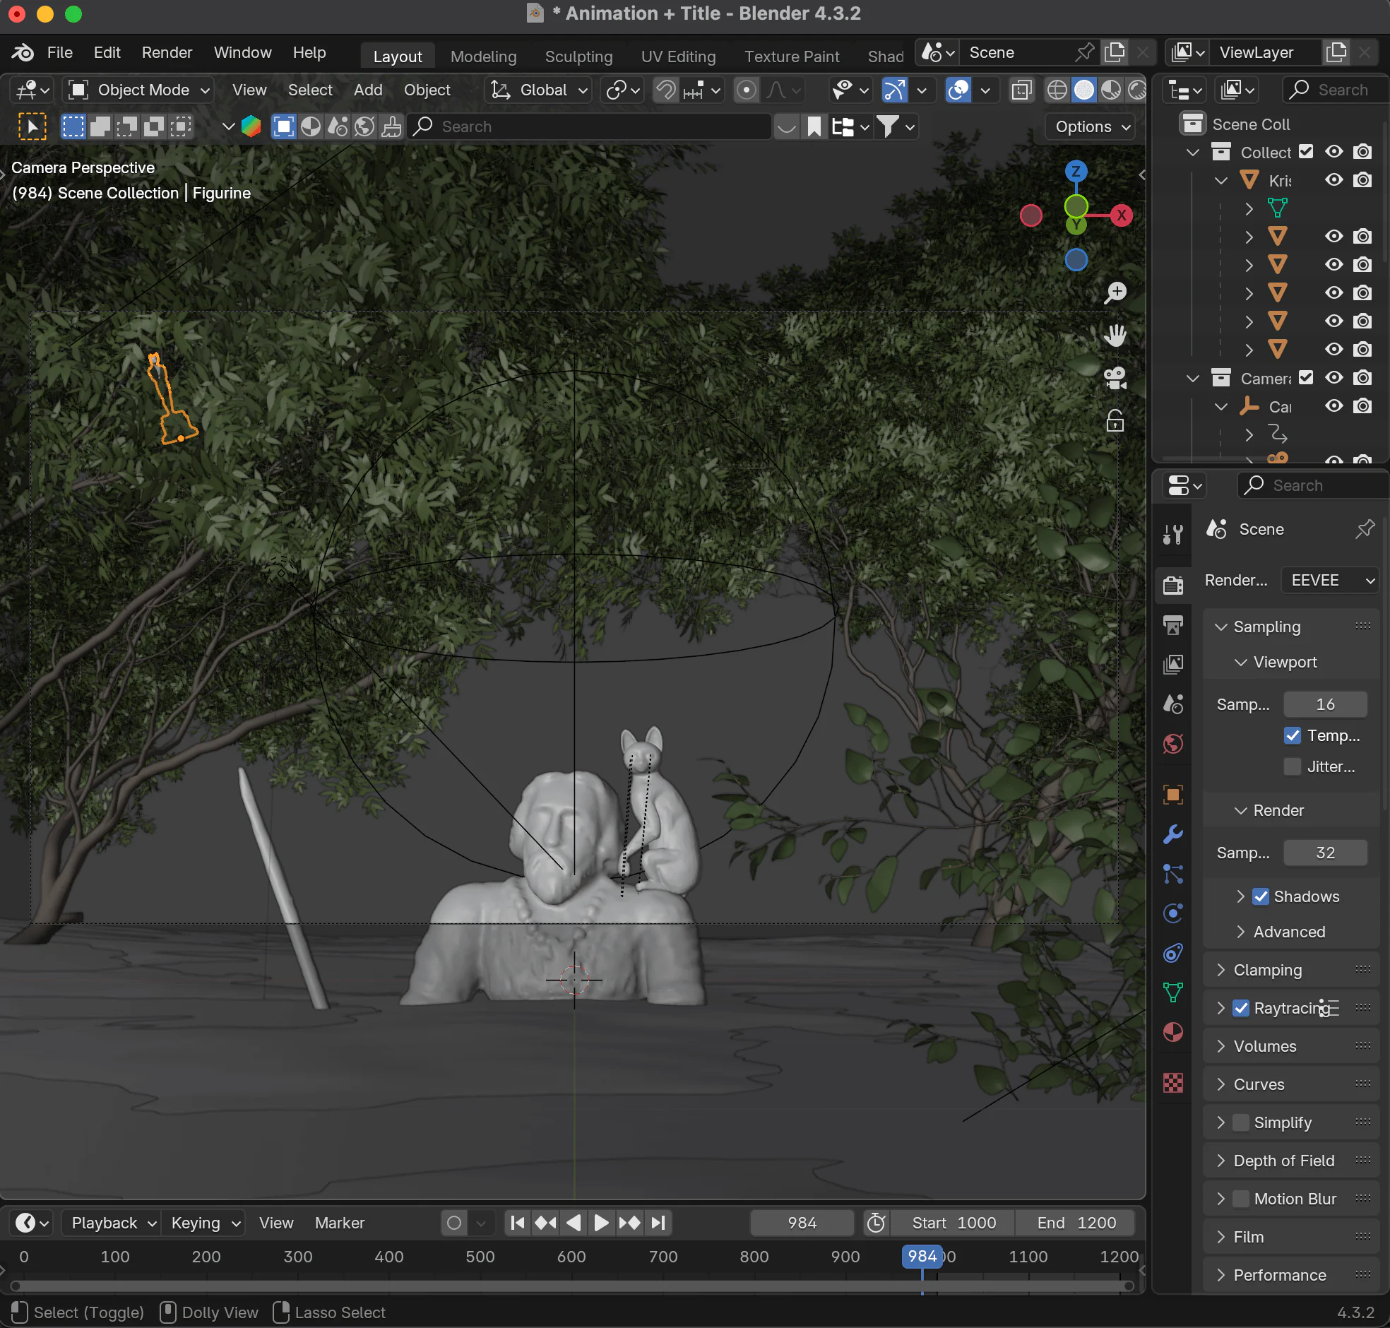Click the viewport render Samples 32 field
The height and width of the screenshot is (1328, 1390).
[x=1324, y=853]
